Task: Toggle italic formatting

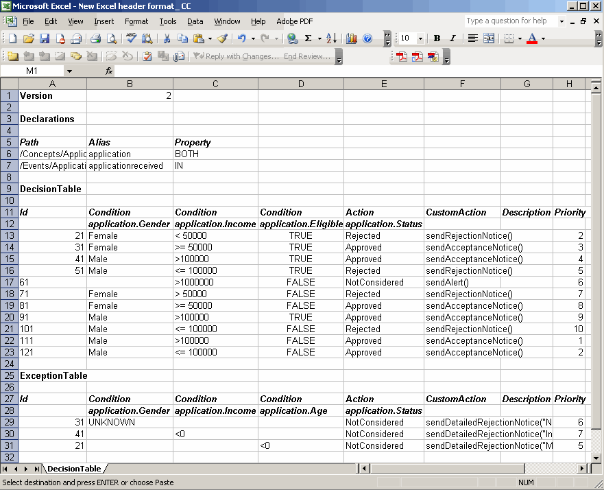Action: pos(452,38)
